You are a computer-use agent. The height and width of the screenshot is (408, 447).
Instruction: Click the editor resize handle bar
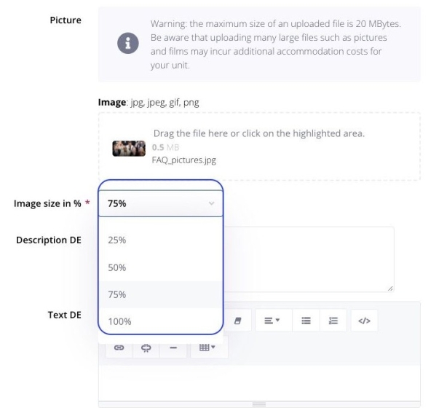click(258, 403)
